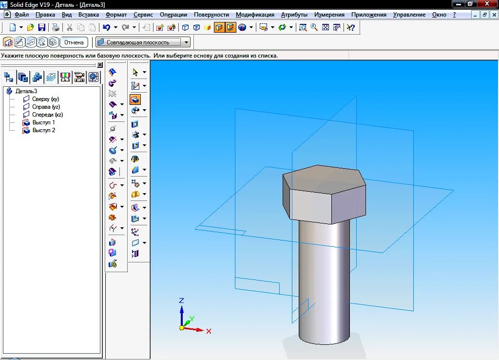This screenshot has height=360, width=499.
Task: Create a new document with New icon
Action: click(12, 27)
